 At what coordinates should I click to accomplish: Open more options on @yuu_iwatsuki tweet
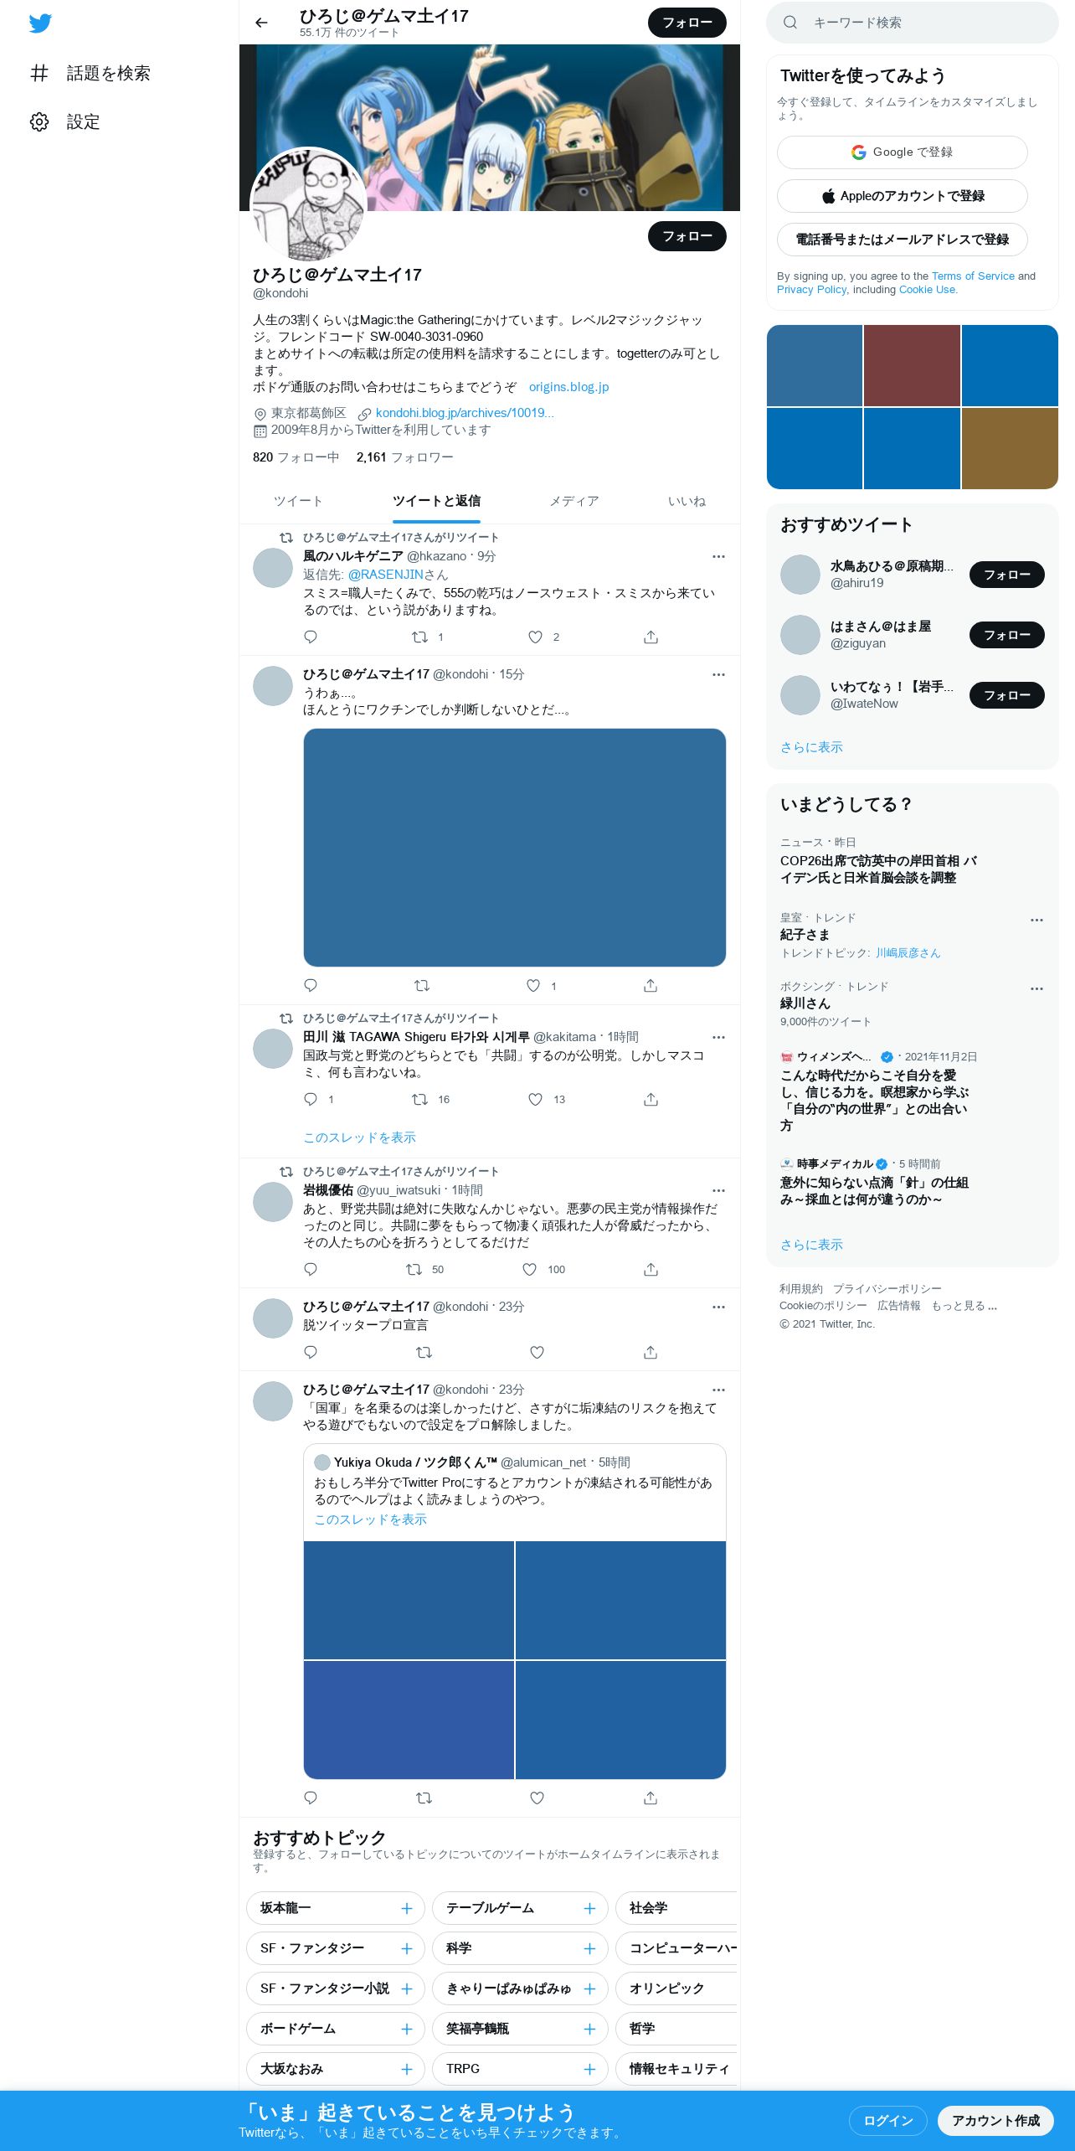pyautogui.click(x=718, y=1190)
